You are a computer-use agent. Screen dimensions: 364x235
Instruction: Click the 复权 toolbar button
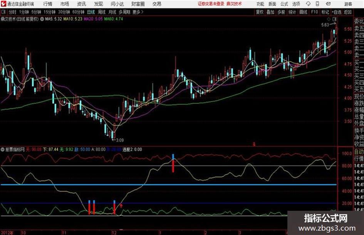coord(260,12)
